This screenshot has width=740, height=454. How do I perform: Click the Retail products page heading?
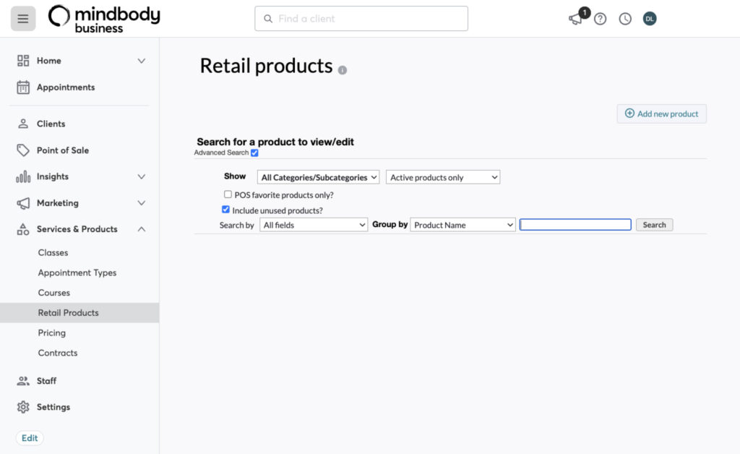266,66
